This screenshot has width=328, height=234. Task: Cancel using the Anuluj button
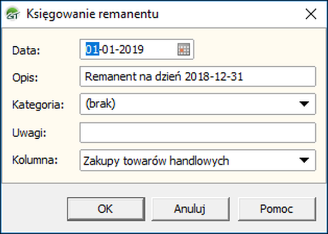point(190,209)
